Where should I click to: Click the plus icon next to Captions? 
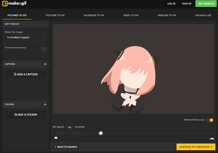(45, 64)
